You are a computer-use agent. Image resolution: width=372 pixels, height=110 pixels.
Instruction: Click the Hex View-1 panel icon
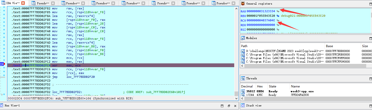[2, 105]
